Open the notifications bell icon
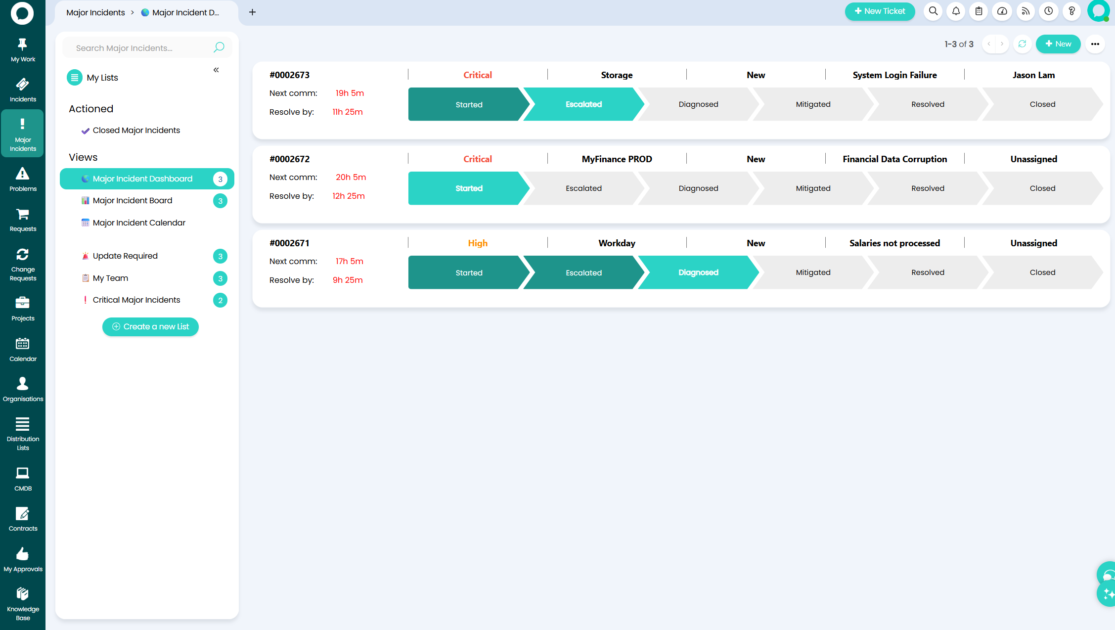Viewport: 1115px width, 630px height. (956, 11)
